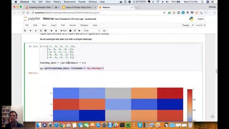229x129 pixels.
Task: Reload the page in Chrome
Action: (23, 13)
